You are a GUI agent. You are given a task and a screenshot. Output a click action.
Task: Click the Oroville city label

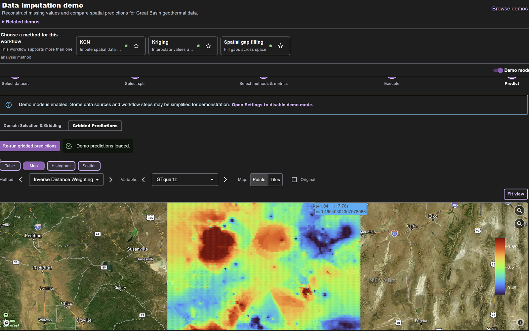[84, 320]
